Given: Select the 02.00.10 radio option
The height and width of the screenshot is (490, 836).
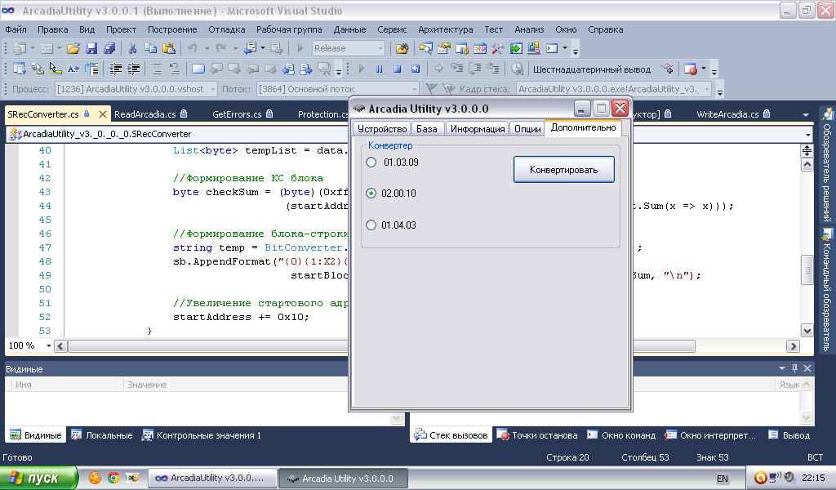Looking at the screenshot, I should [x=371, y=194].
